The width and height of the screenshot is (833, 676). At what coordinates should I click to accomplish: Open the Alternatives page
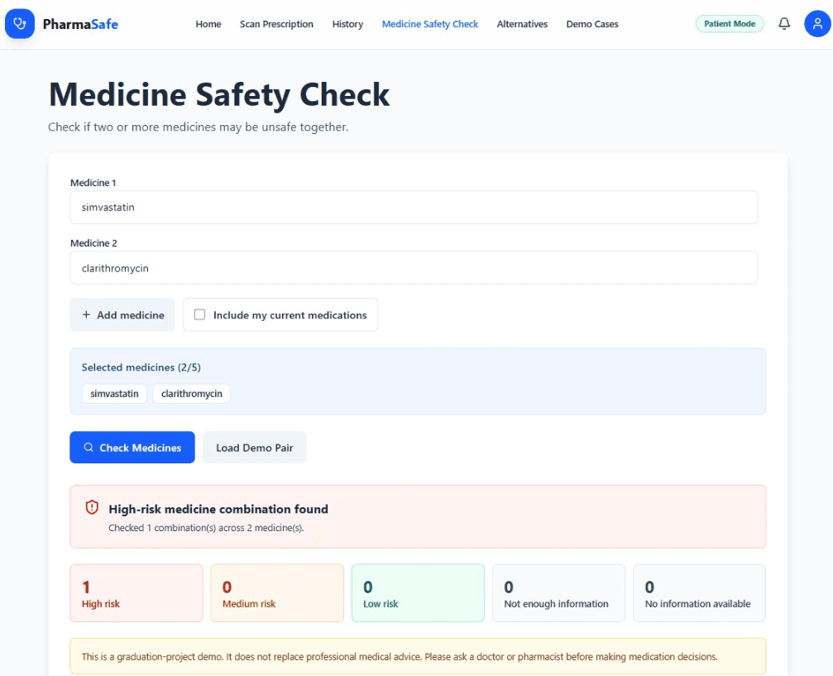click(x=522, y=24)
